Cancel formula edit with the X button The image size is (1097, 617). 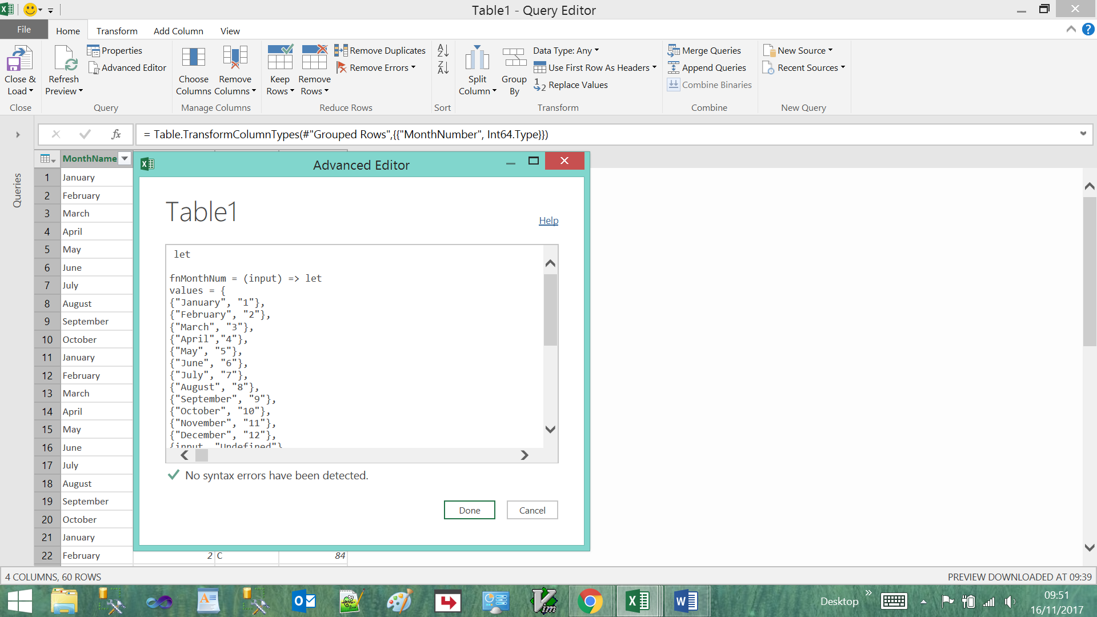pos(55,134)
